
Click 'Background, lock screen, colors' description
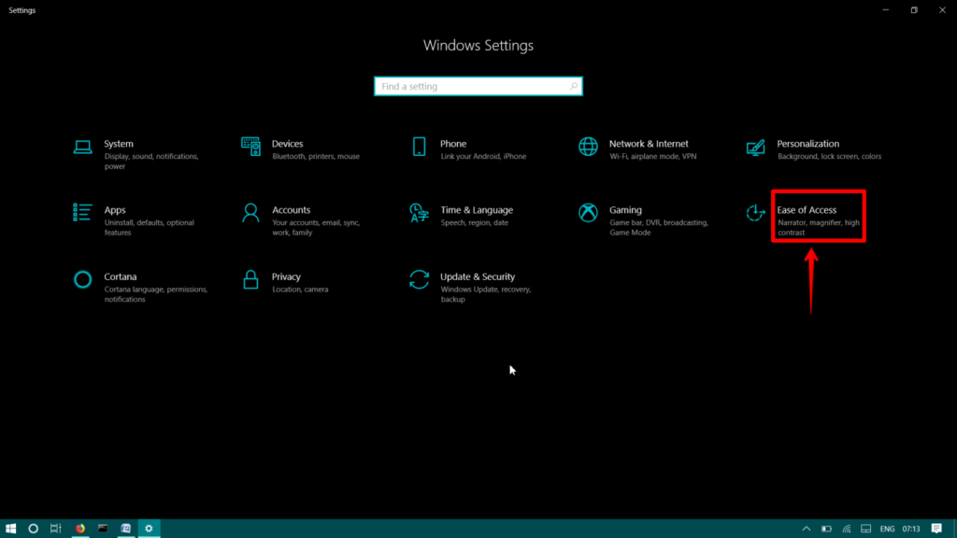830,156
